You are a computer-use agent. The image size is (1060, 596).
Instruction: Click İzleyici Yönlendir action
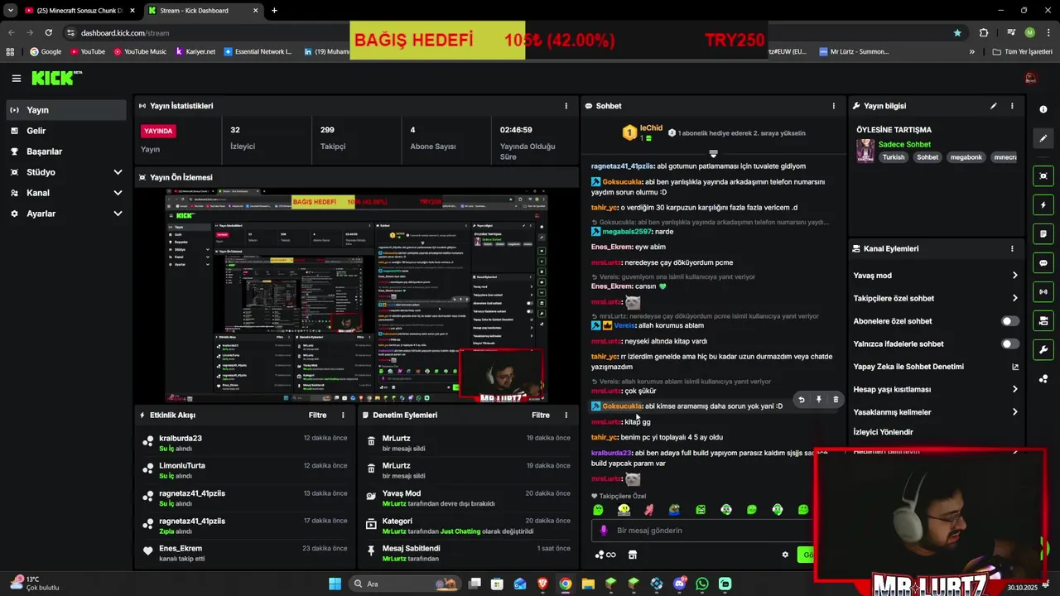[x=883, y=432]
